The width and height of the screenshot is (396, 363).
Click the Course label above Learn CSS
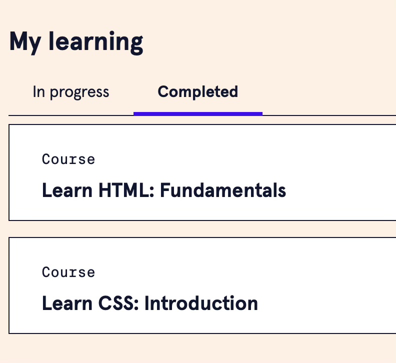(x=68, y=272)
